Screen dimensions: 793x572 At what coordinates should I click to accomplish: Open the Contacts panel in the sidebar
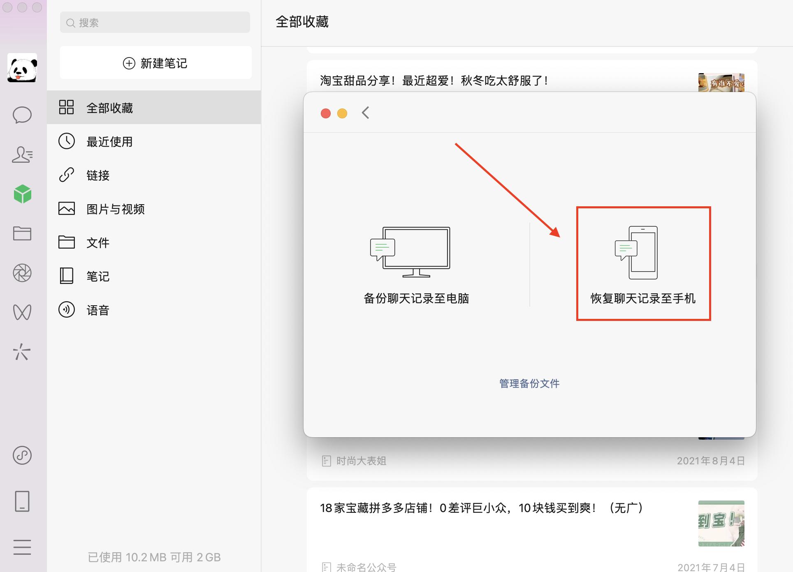click(x=23, y=155)
